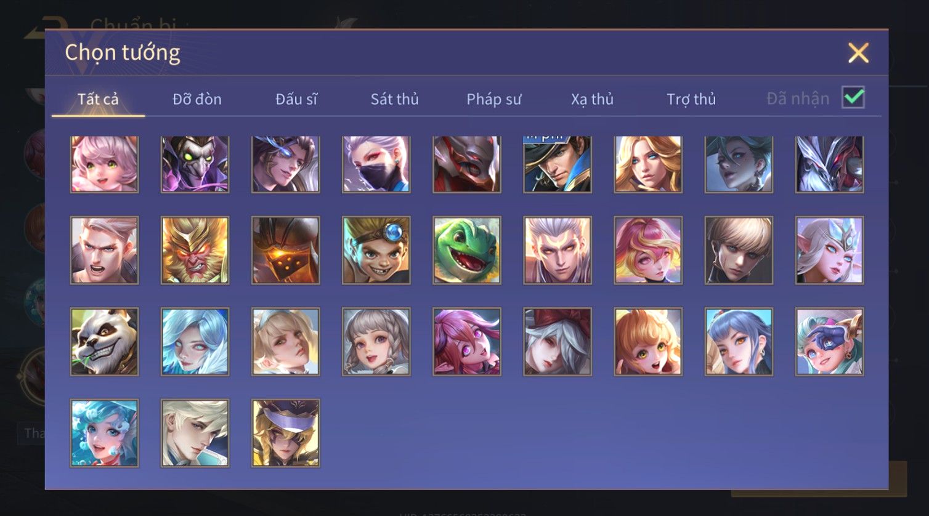Open the Đấu sĩ tab

coord(296,99)
